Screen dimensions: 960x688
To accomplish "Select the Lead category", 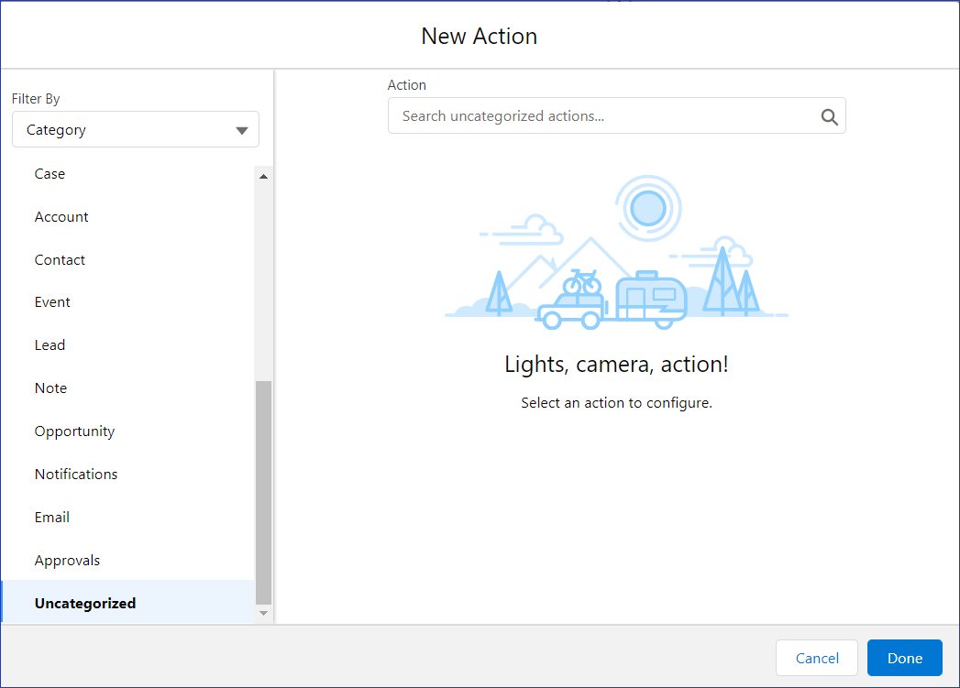I will (x=50, y=345).
